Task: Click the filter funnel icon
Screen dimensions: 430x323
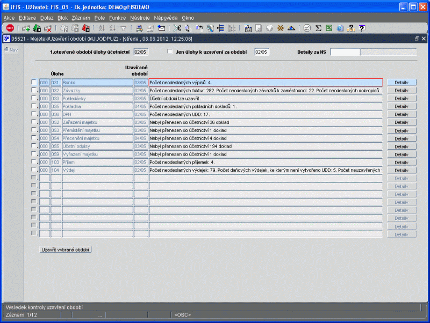Action: (124, 28)
